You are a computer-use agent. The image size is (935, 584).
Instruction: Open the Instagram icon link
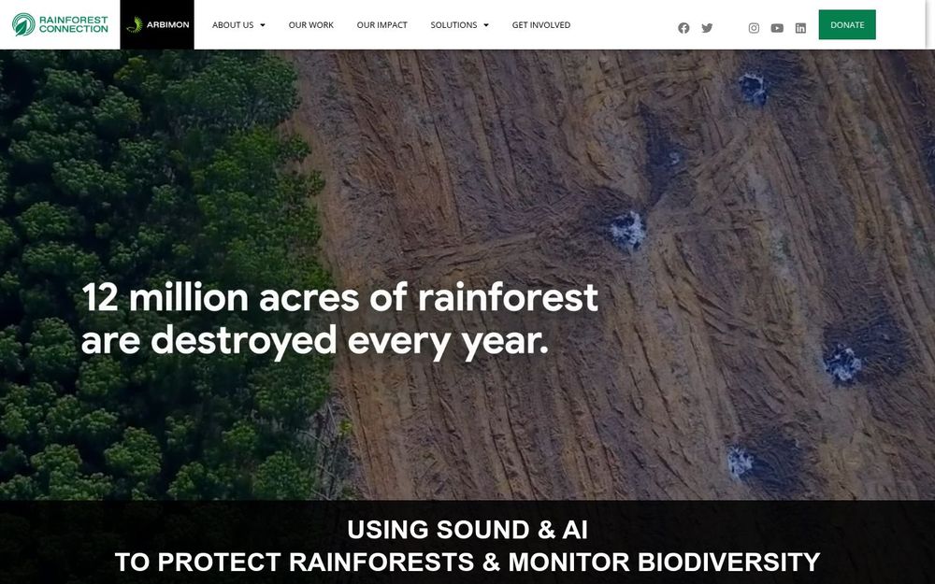[x=754, y=28]
